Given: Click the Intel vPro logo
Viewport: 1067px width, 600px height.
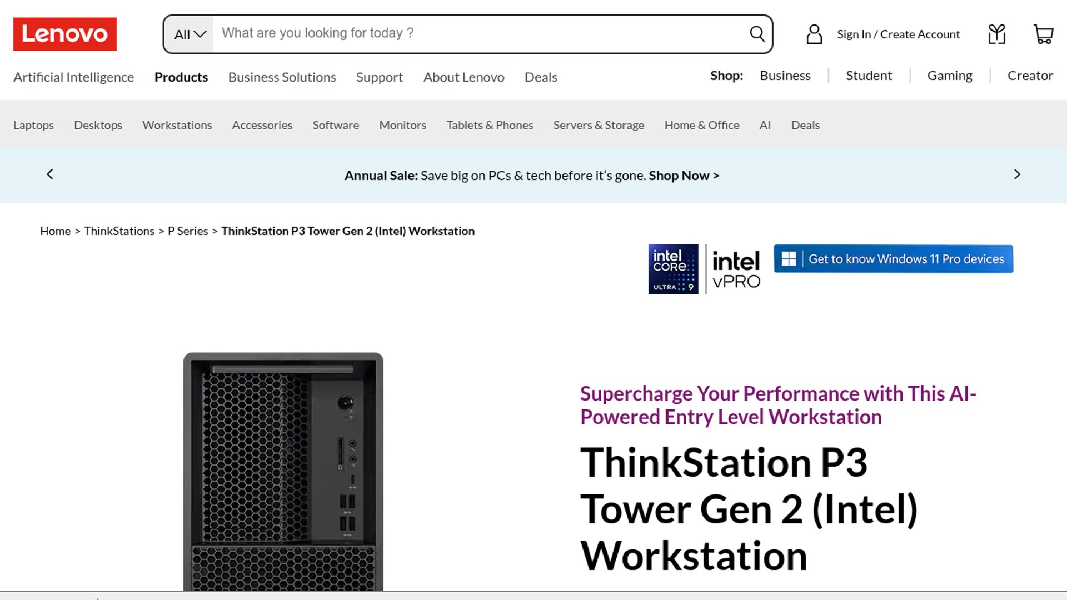Looking at the screenshot, I should click(736, 269).
